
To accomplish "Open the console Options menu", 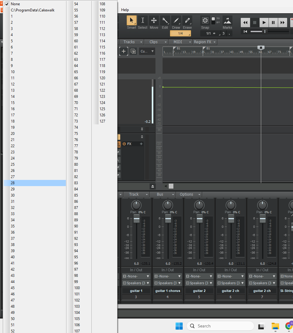I will point(189,194).
